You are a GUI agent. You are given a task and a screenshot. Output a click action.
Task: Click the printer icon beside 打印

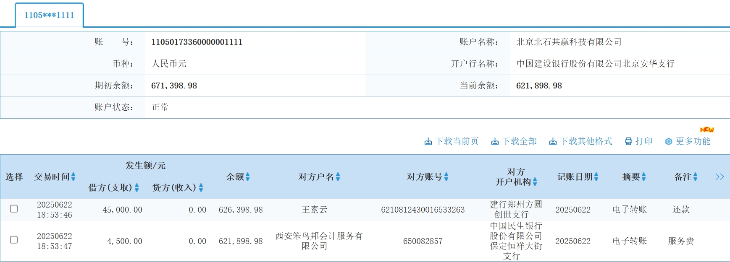tap(628, 142)
